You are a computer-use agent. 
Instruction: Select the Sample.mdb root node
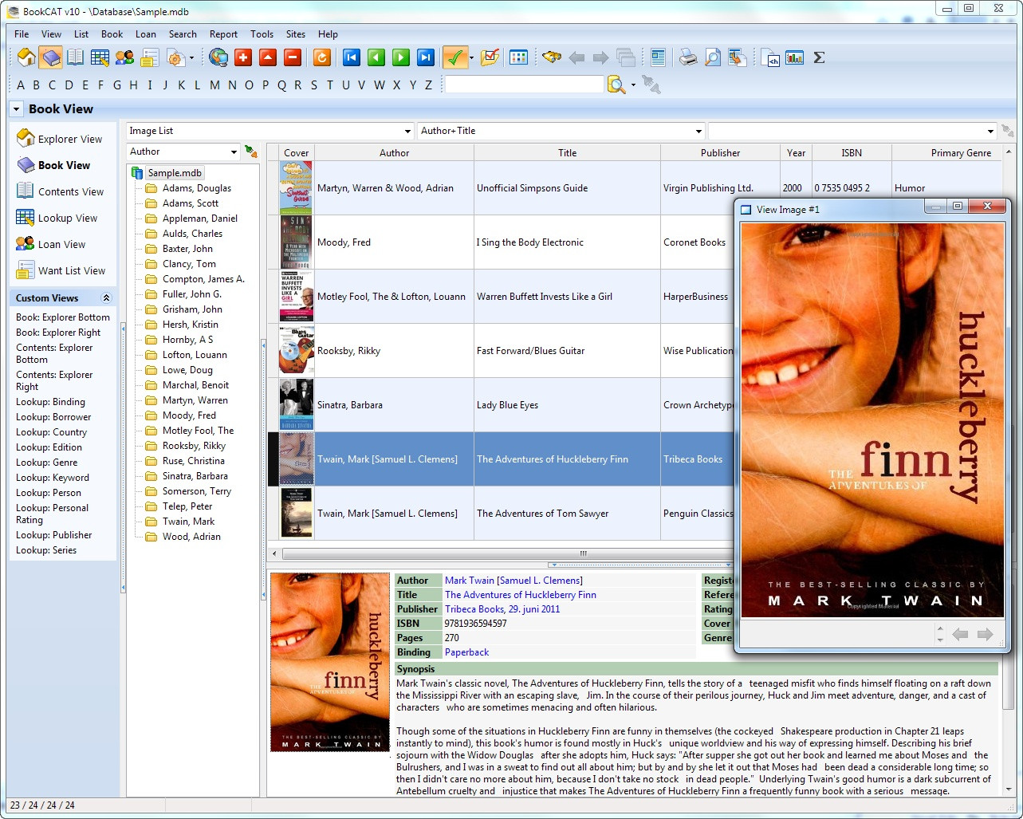[175, 173]
